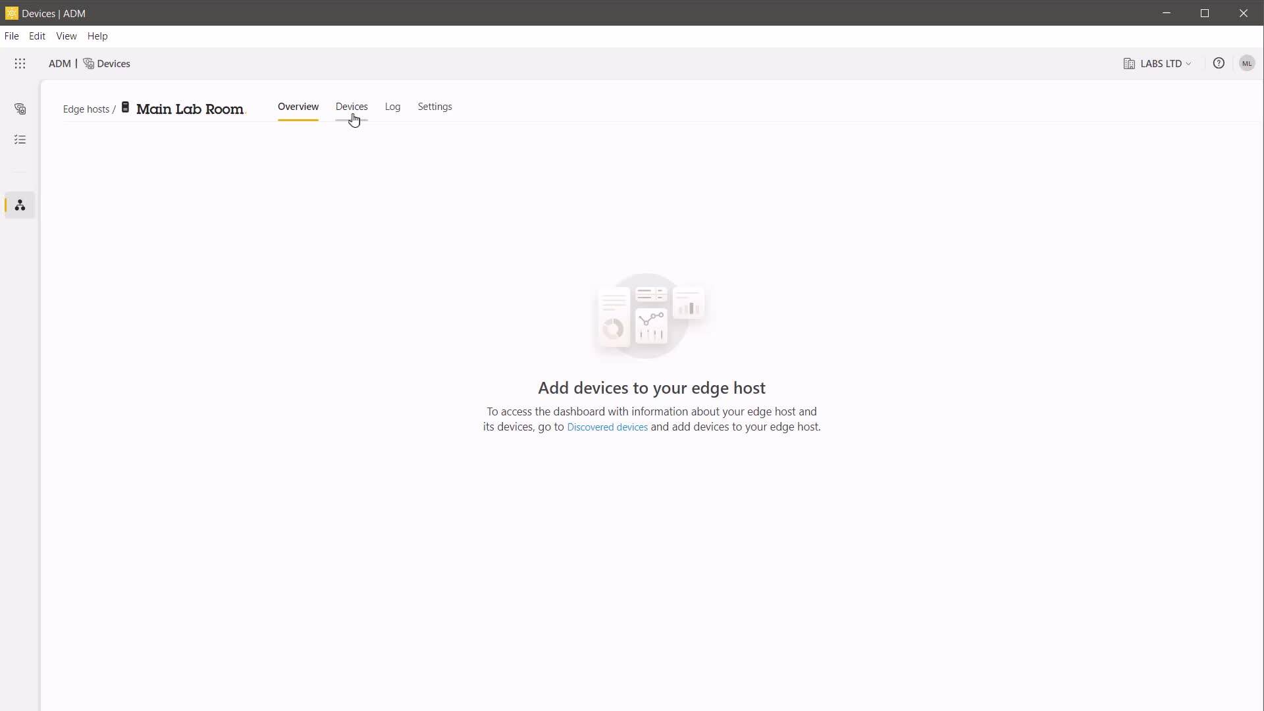Open the app launcher grid icon
Image resolution: width=1264 pixels, height=711 pixels.
(20, 64)
